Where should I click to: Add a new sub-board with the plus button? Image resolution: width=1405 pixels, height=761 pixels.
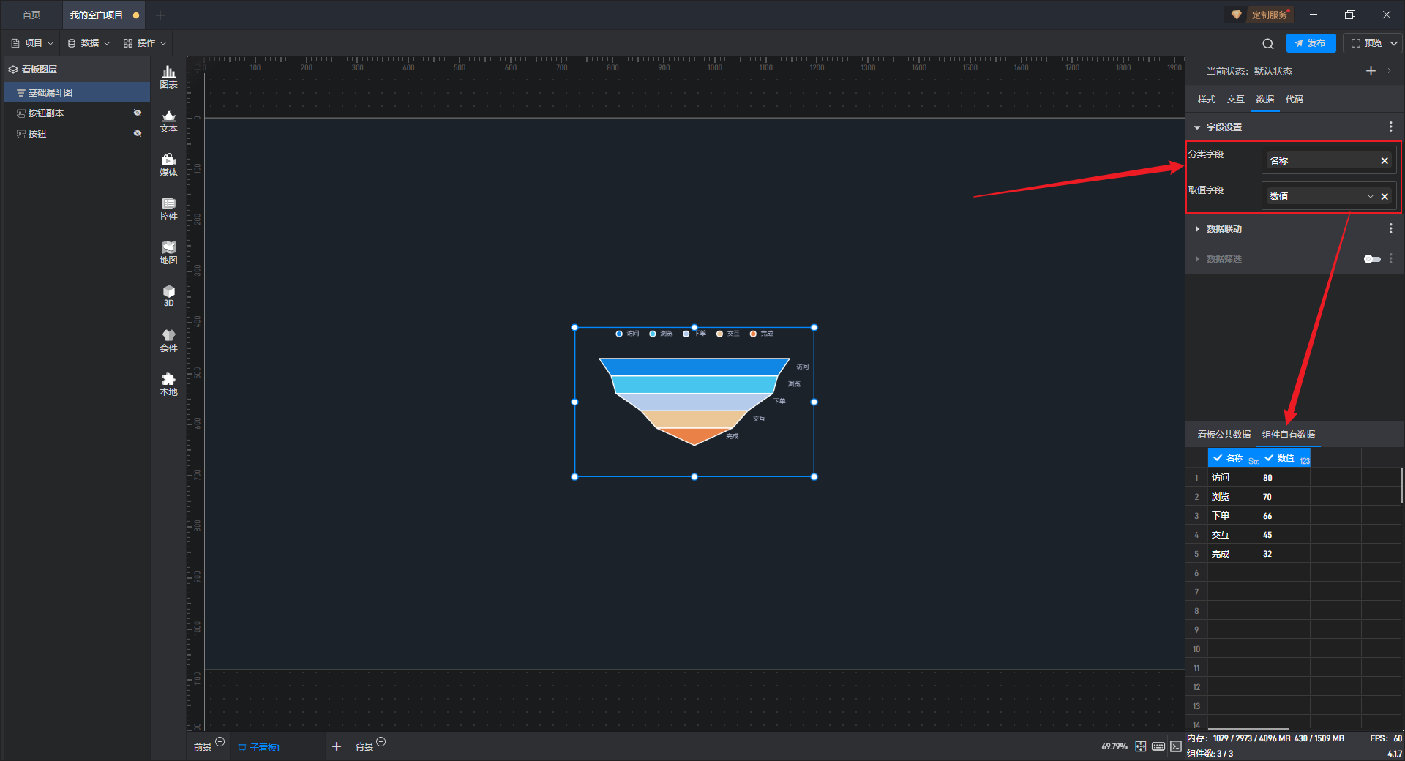[337, 746]
